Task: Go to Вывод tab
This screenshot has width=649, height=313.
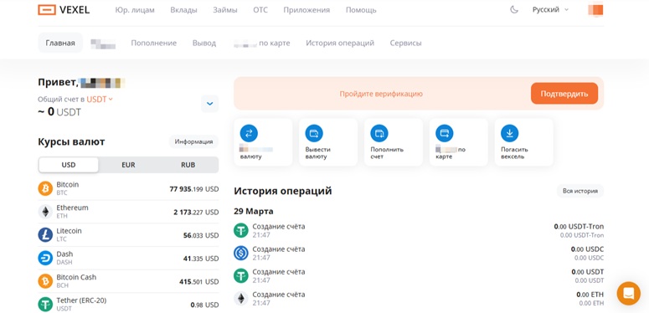Action: point(204,43)
